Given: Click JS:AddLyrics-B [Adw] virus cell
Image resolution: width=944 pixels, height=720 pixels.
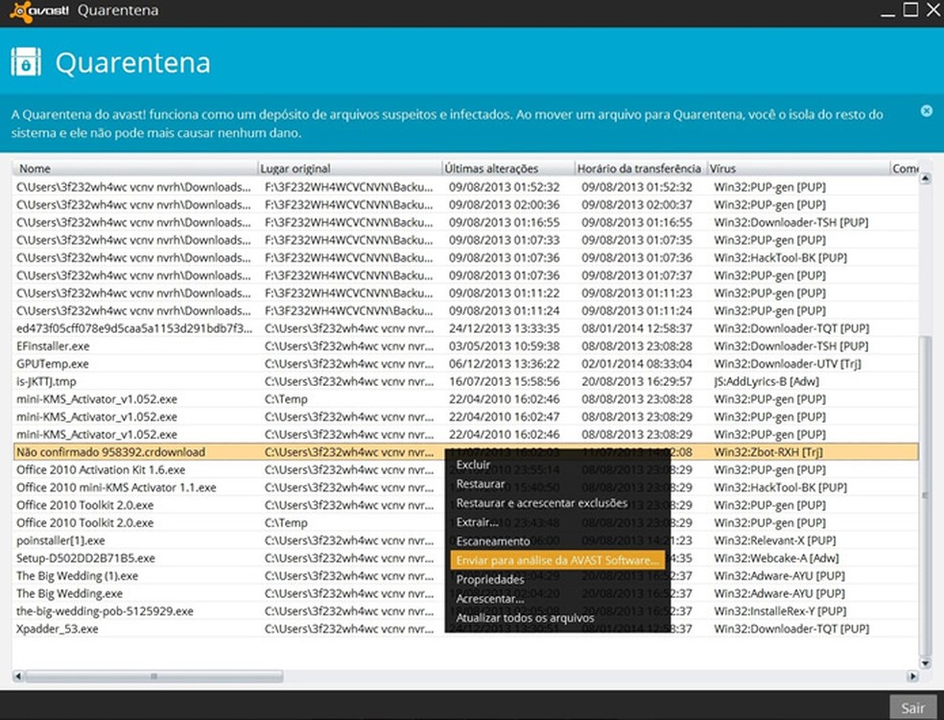Looking at the screenshot, I should pyautogui.click(x=767, y=381).
